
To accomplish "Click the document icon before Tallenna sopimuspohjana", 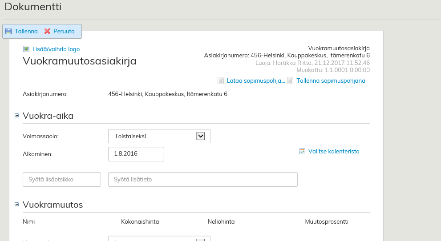I will 290,80.
